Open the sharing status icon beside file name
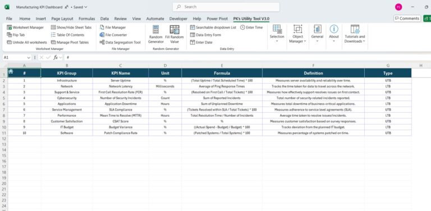 tap(66, 7)
